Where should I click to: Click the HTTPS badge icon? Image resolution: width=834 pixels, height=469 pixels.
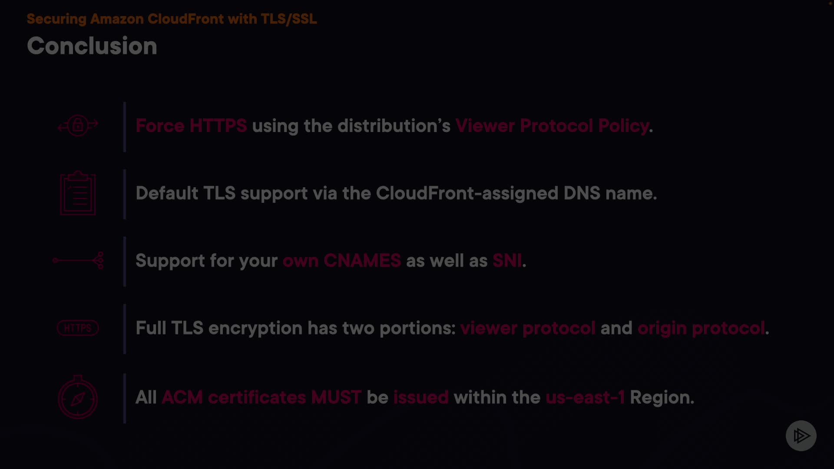pyautogui.click(x=78, y=328)
